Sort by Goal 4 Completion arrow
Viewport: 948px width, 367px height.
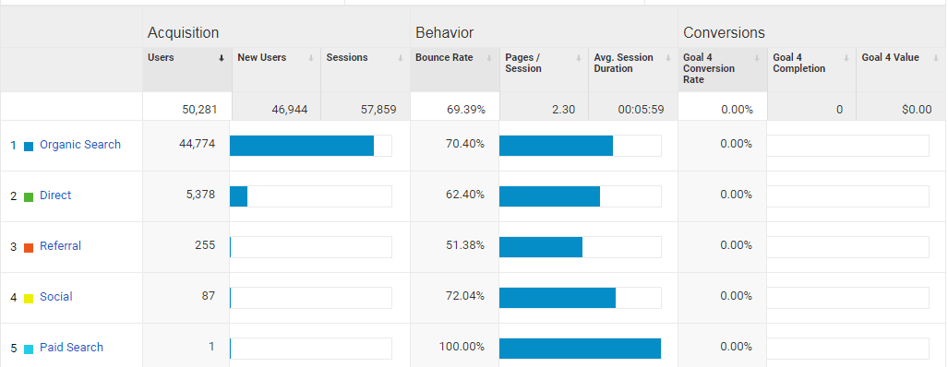tap(846, 58)
